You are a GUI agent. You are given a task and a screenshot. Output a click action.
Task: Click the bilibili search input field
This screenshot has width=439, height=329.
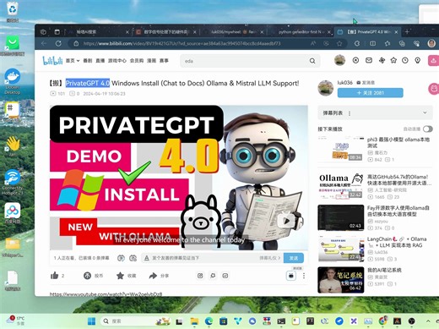245,61
